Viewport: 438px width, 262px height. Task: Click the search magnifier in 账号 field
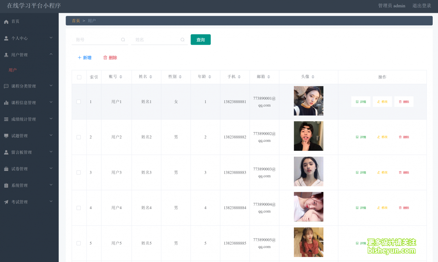click(x=123, y=39)
